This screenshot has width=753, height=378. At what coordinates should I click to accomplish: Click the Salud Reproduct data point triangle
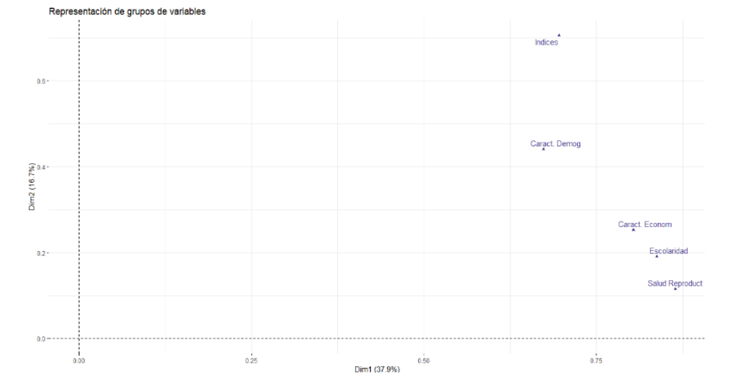point(675,288)
